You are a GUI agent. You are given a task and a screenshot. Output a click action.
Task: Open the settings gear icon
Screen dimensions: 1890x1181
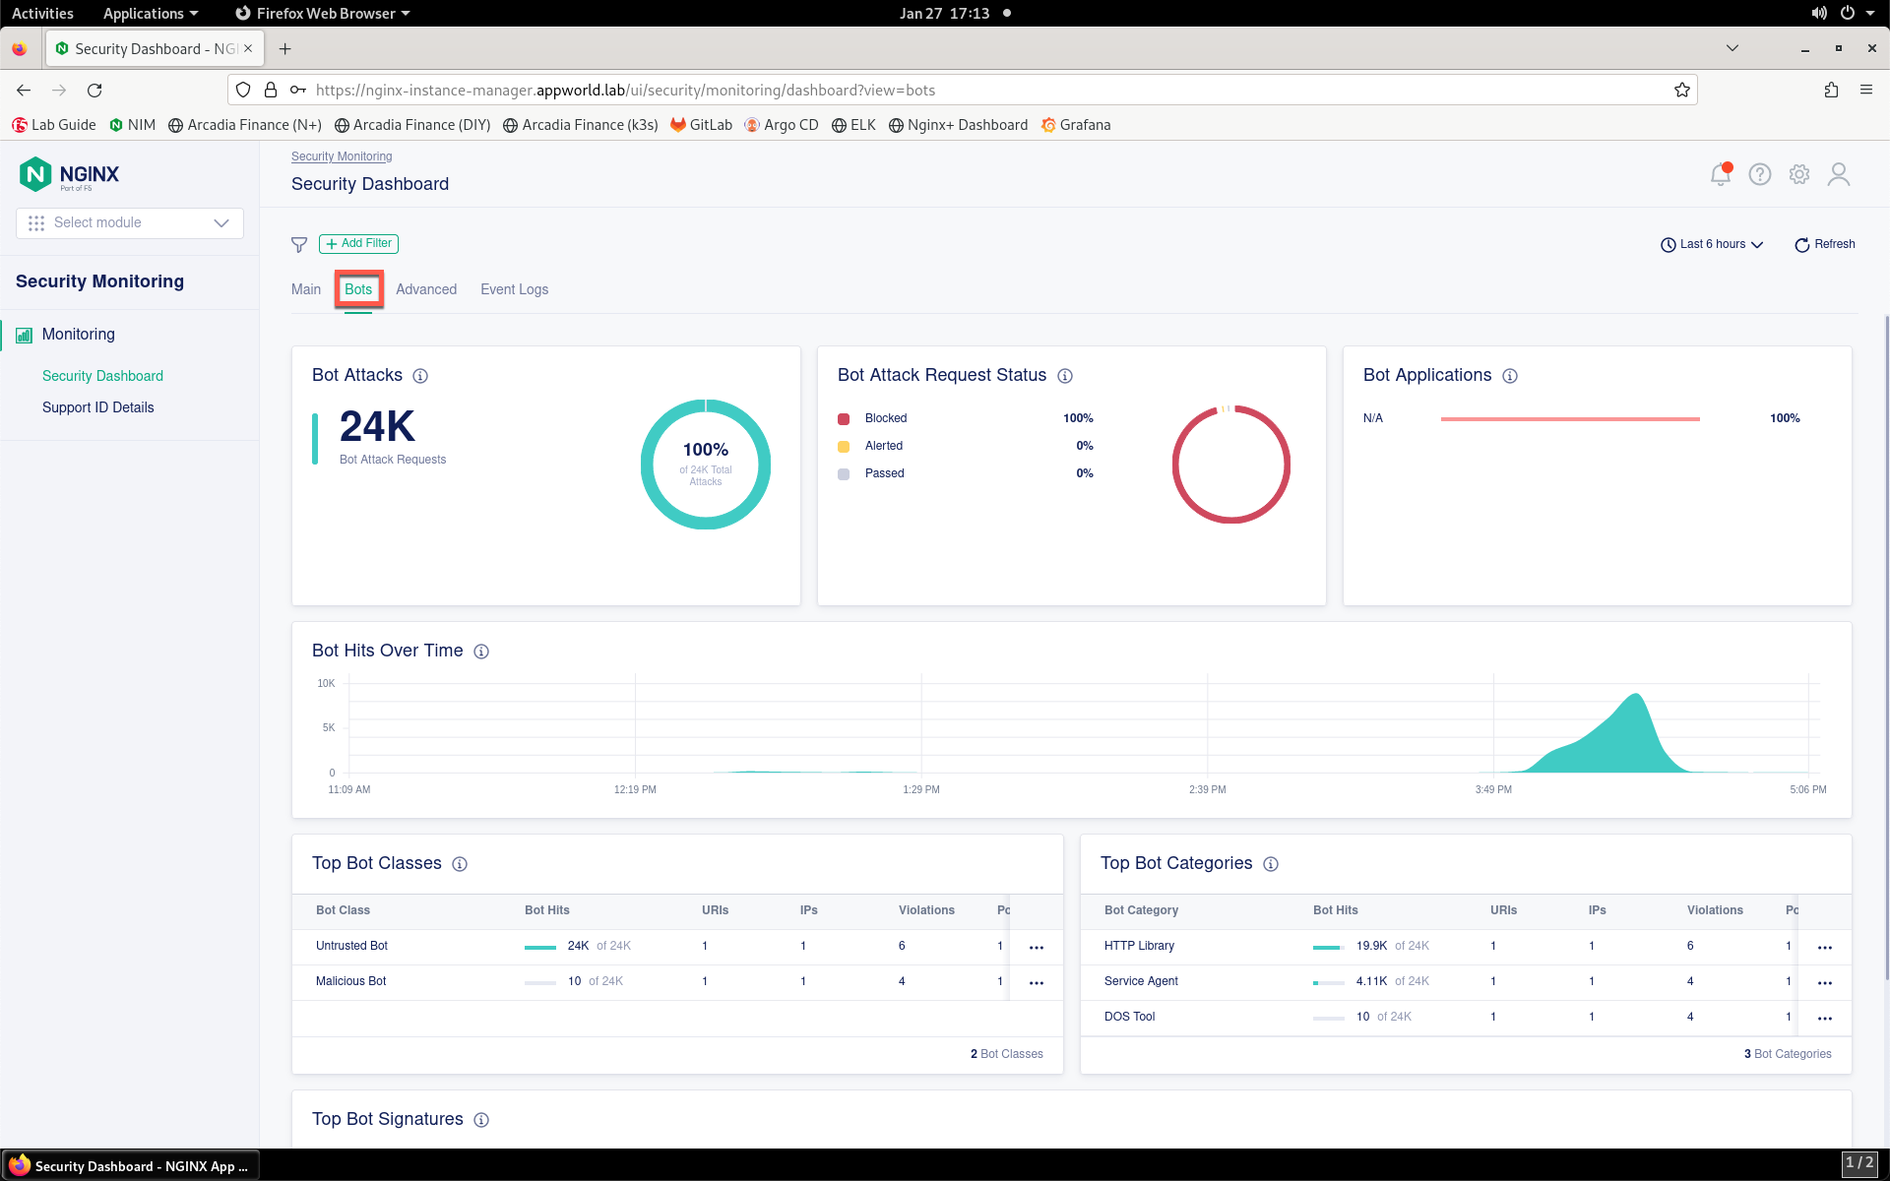(x=1798, y=174)
